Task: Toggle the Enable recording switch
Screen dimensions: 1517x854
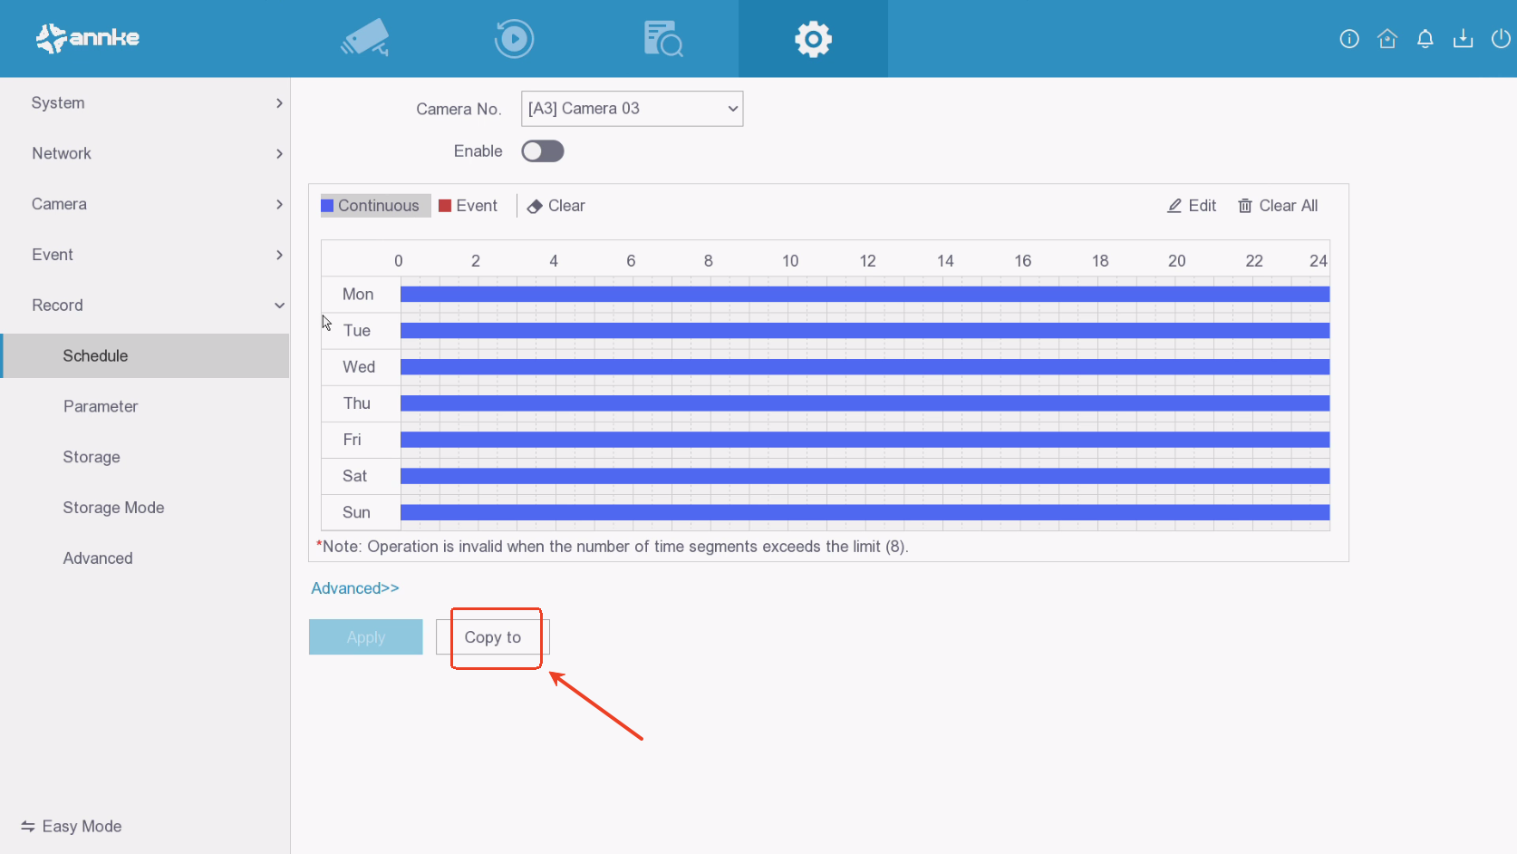Action: 543,151
